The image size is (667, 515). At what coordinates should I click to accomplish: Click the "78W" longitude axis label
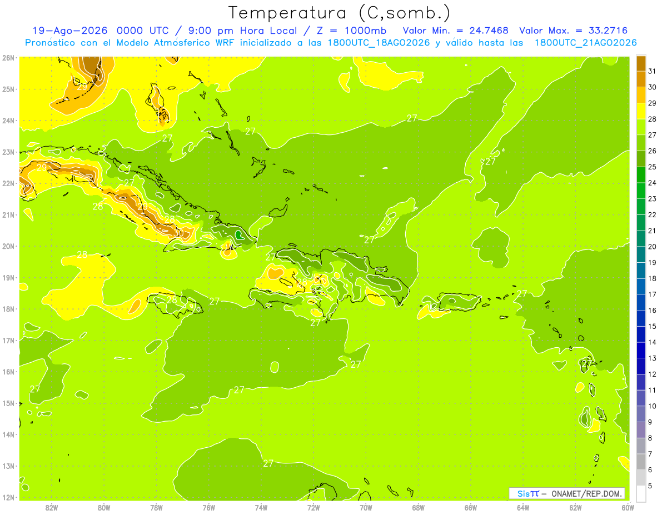point(156,507)
